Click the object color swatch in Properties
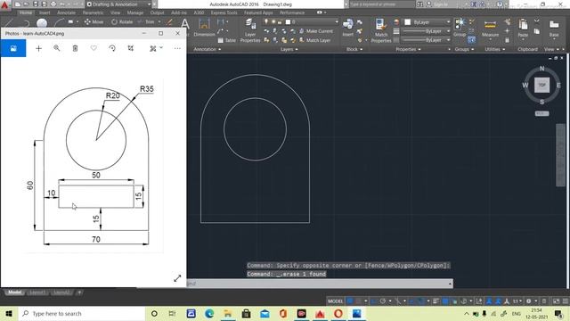Screen dimensions: 570x321 (408, 22)
